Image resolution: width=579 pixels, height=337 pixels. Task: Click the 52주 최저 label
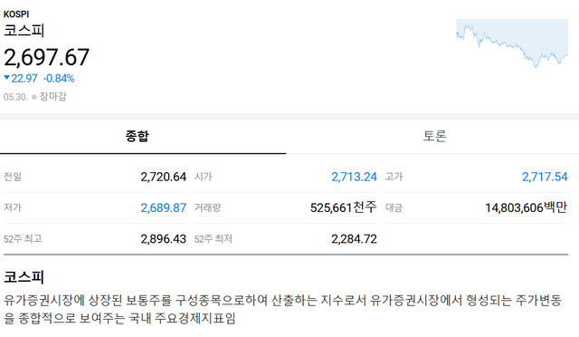pyautogui.click(x=214, y=239)
